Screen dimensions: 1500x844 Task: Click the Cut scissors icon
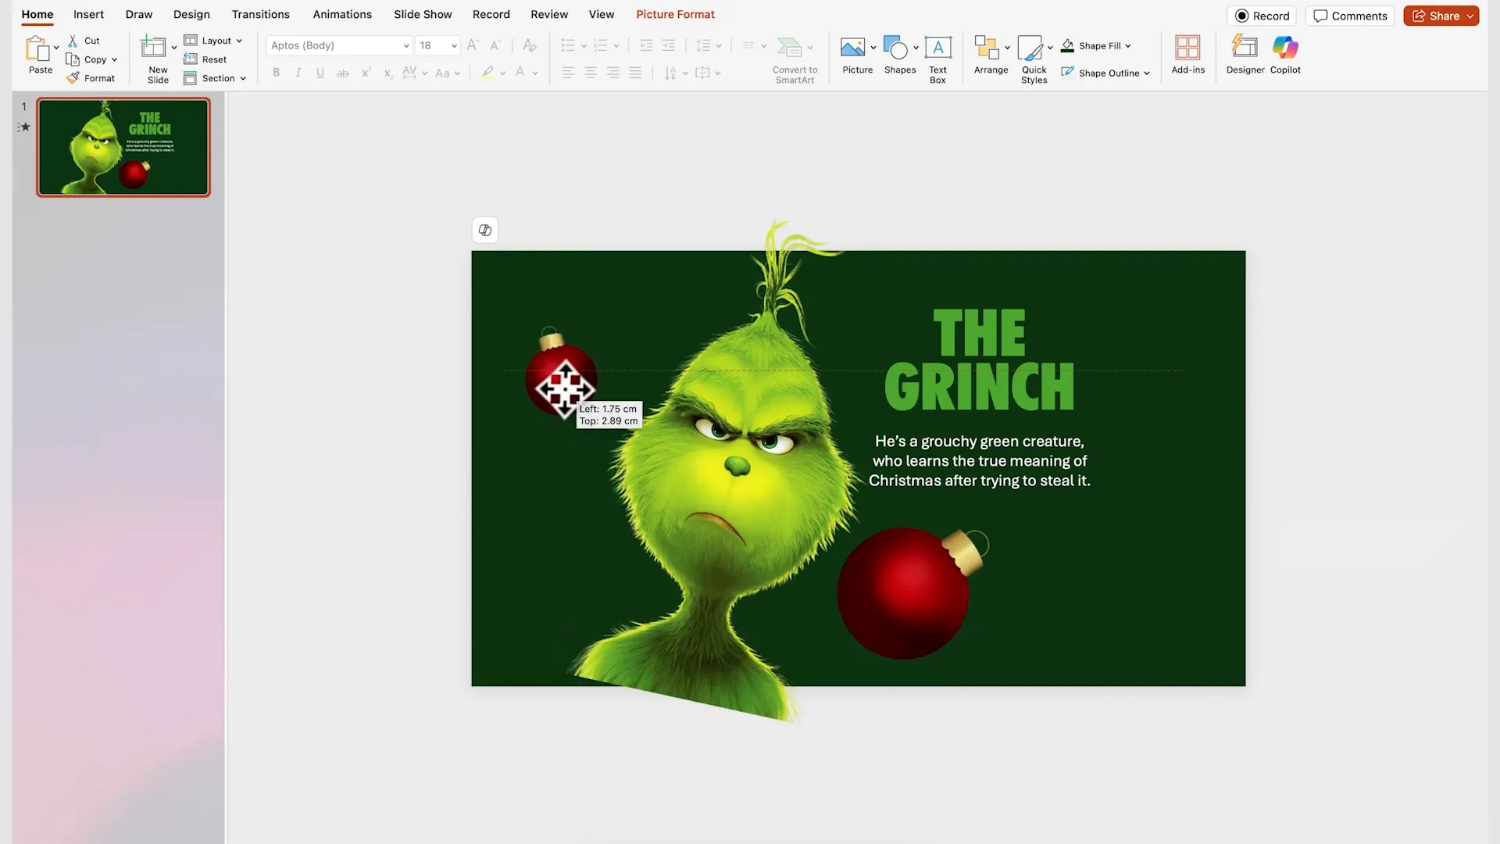(73, 41)
